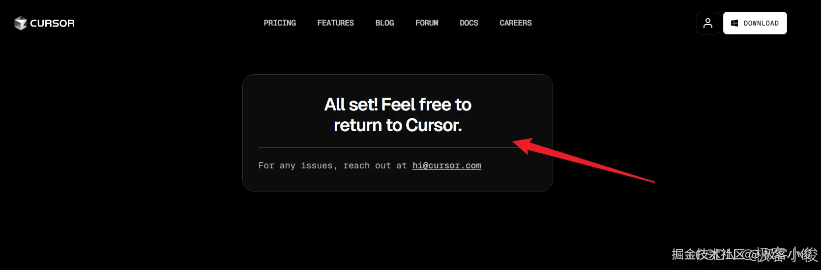This screenshot has height=270, width=821.
Task: Click the "All set! Feel free to" line
Action: tap(398, 105)
